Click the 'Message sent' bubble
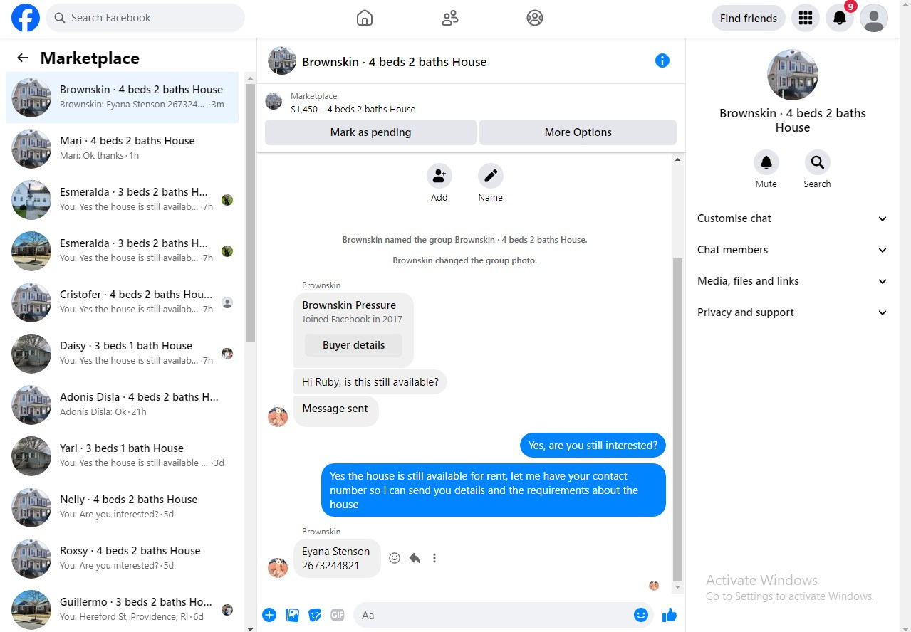The height and width of the screenshot is (632, 911). pyautogui.click(x=335, y=411)
